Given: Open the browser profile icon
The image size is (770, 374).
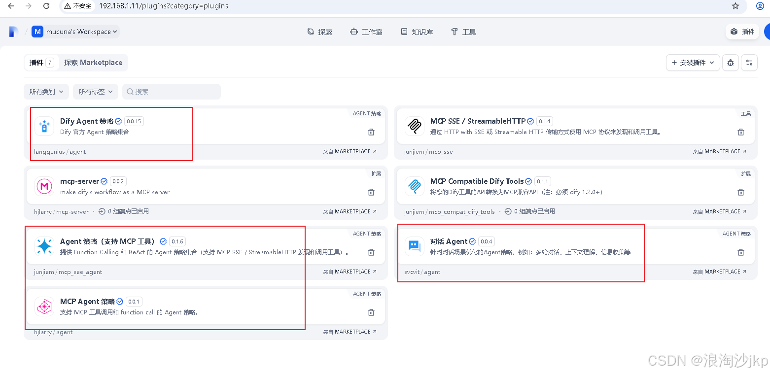Looking at the screenshot, I should (x=760, y=6).
